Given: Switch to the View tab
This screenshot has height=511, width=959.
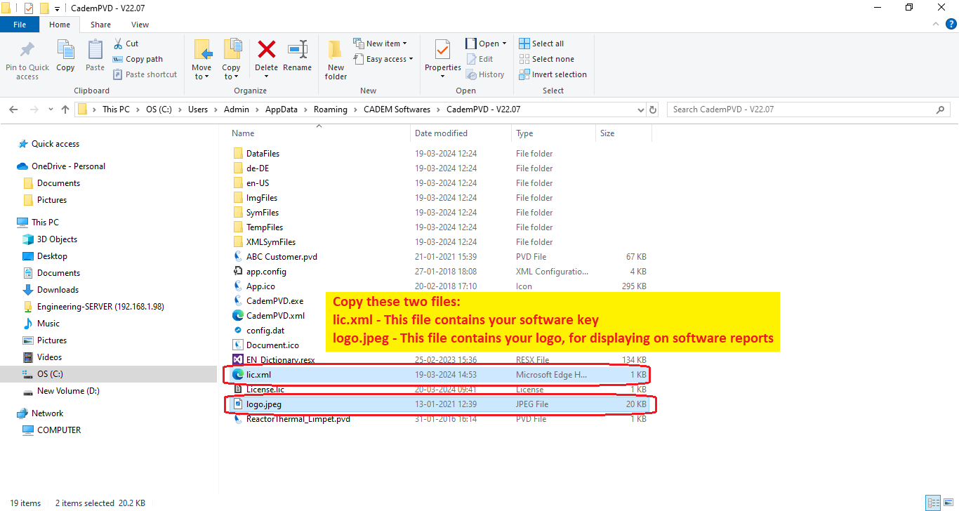Looking at the screenshot, I should [140, 25].
